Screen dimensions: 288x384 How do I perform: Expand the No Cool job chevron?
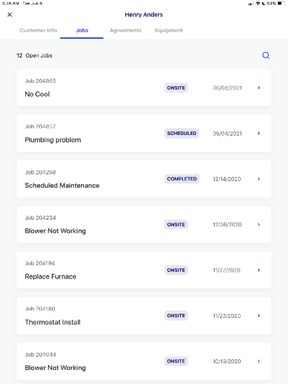(259, 88)
